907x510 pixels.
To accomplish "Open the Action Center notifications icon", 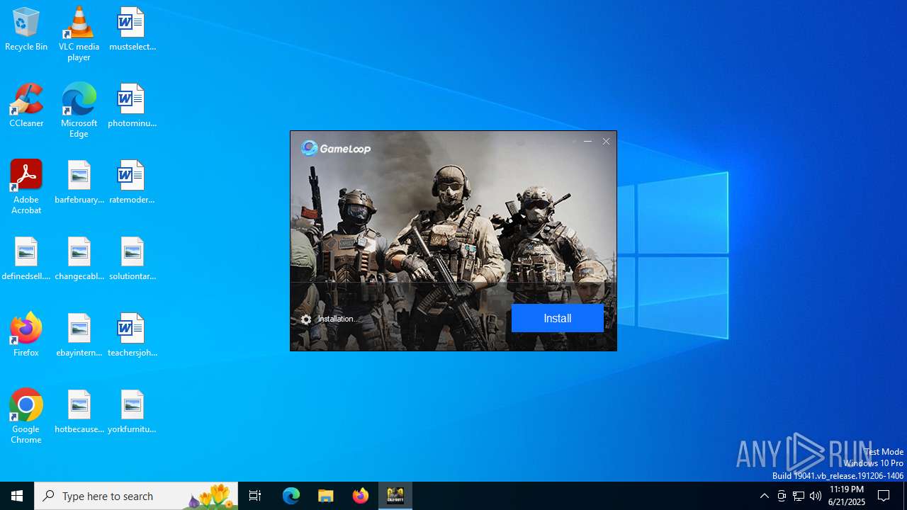I will pyautogui.click(x=884, y=496).
